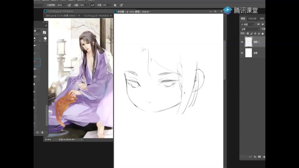Create new adjustment layer icon at panel bottom
The height and width of the screenshot is (168, 299).
(x=264, y=157)
